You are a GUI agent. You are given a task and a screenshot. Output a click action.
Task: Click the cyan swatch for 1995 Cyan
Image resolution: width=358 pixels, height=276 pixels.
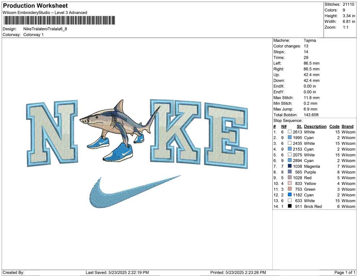(x=290, y=137)
